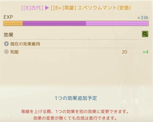
Task: Click the 現在の効果維持 label text
Action: pyautogui.click(x=25, y=44)
